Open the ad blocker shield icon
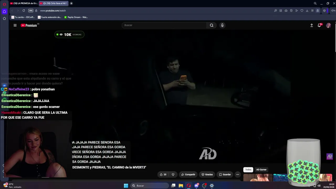 coord(291,10)
